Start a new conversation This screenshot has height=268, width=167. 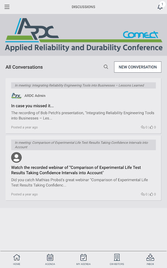click(138, 67)
